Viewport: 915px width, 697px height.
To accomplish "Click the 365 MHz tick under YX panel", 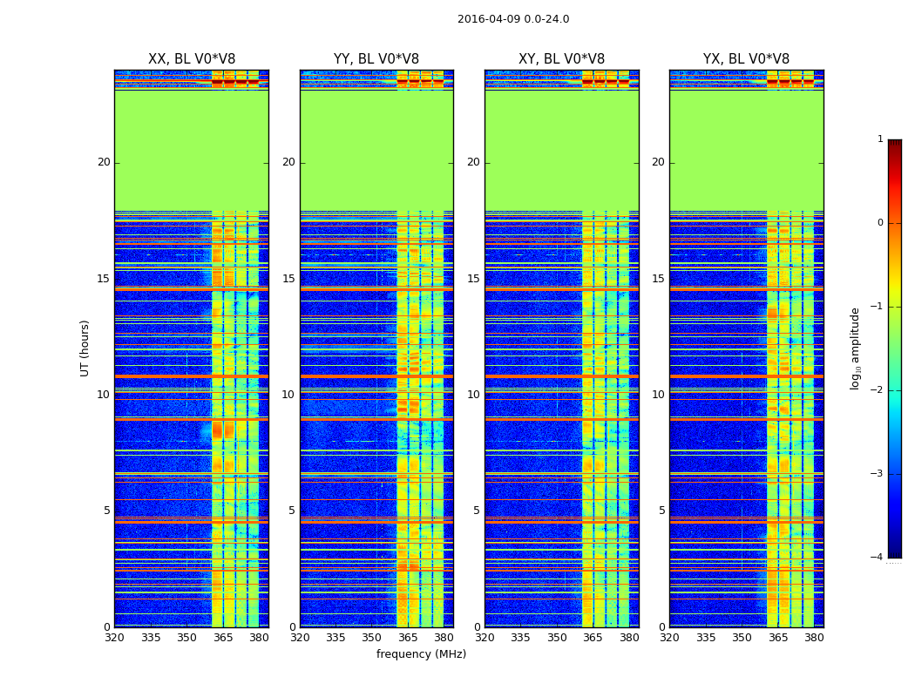I will [x=778, y=638].
